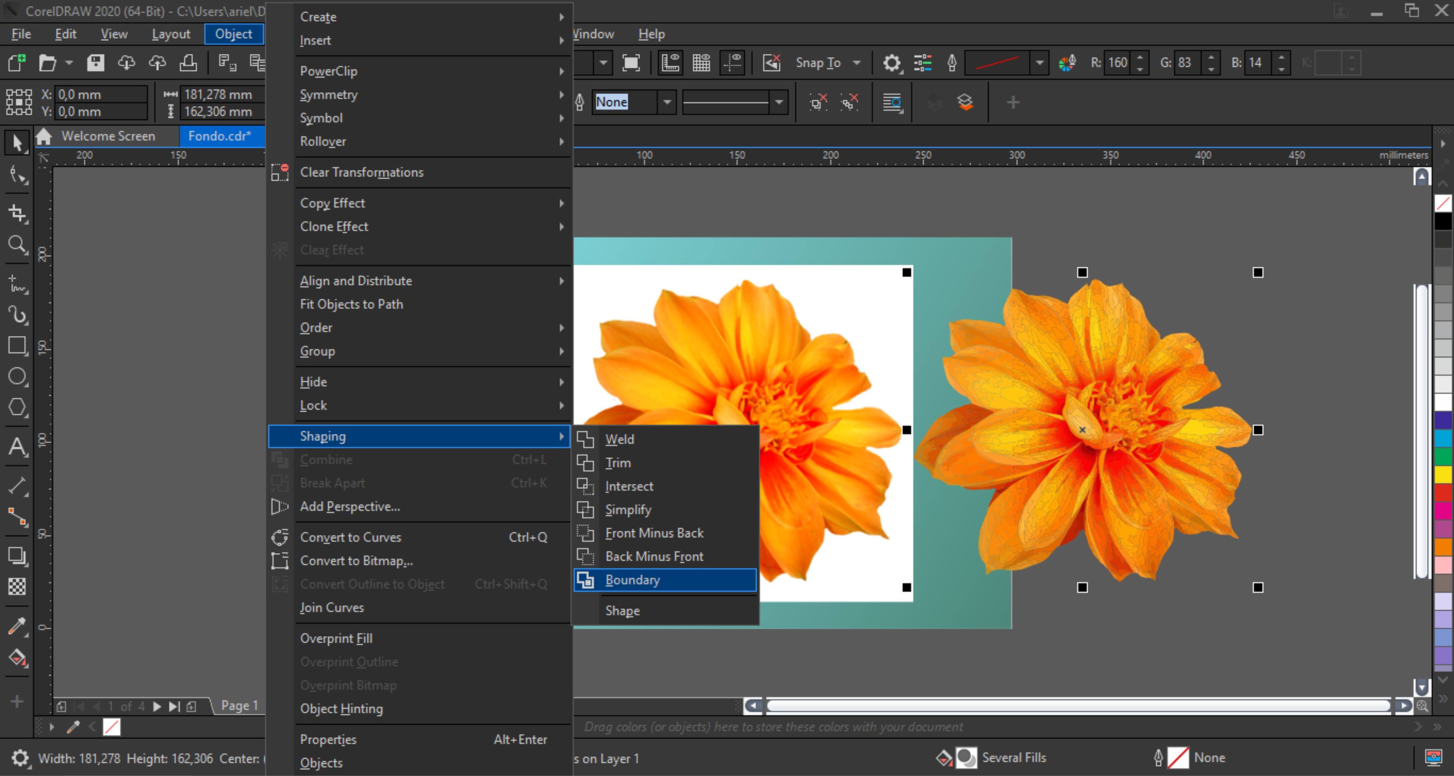The image size is (1454, 776).
Task: Open the line style dropdown
Action: (779, 102)
